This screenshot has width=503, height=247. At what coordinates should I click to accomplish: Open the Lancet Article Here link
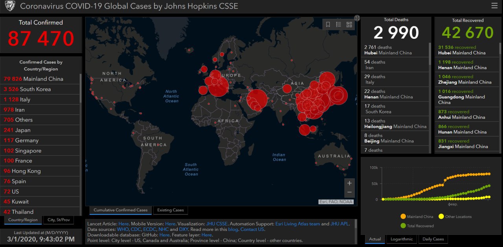tap(123, 224)
